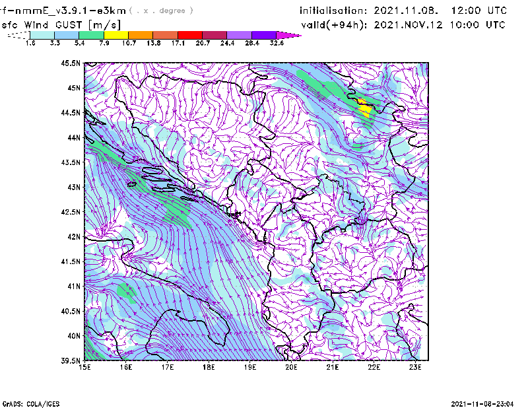Click the "43.5N" latitude label
528x408 pixels.
(71, 162)
